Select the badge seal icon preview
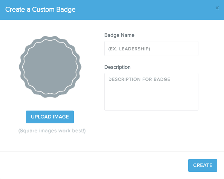 click(50, 67)
